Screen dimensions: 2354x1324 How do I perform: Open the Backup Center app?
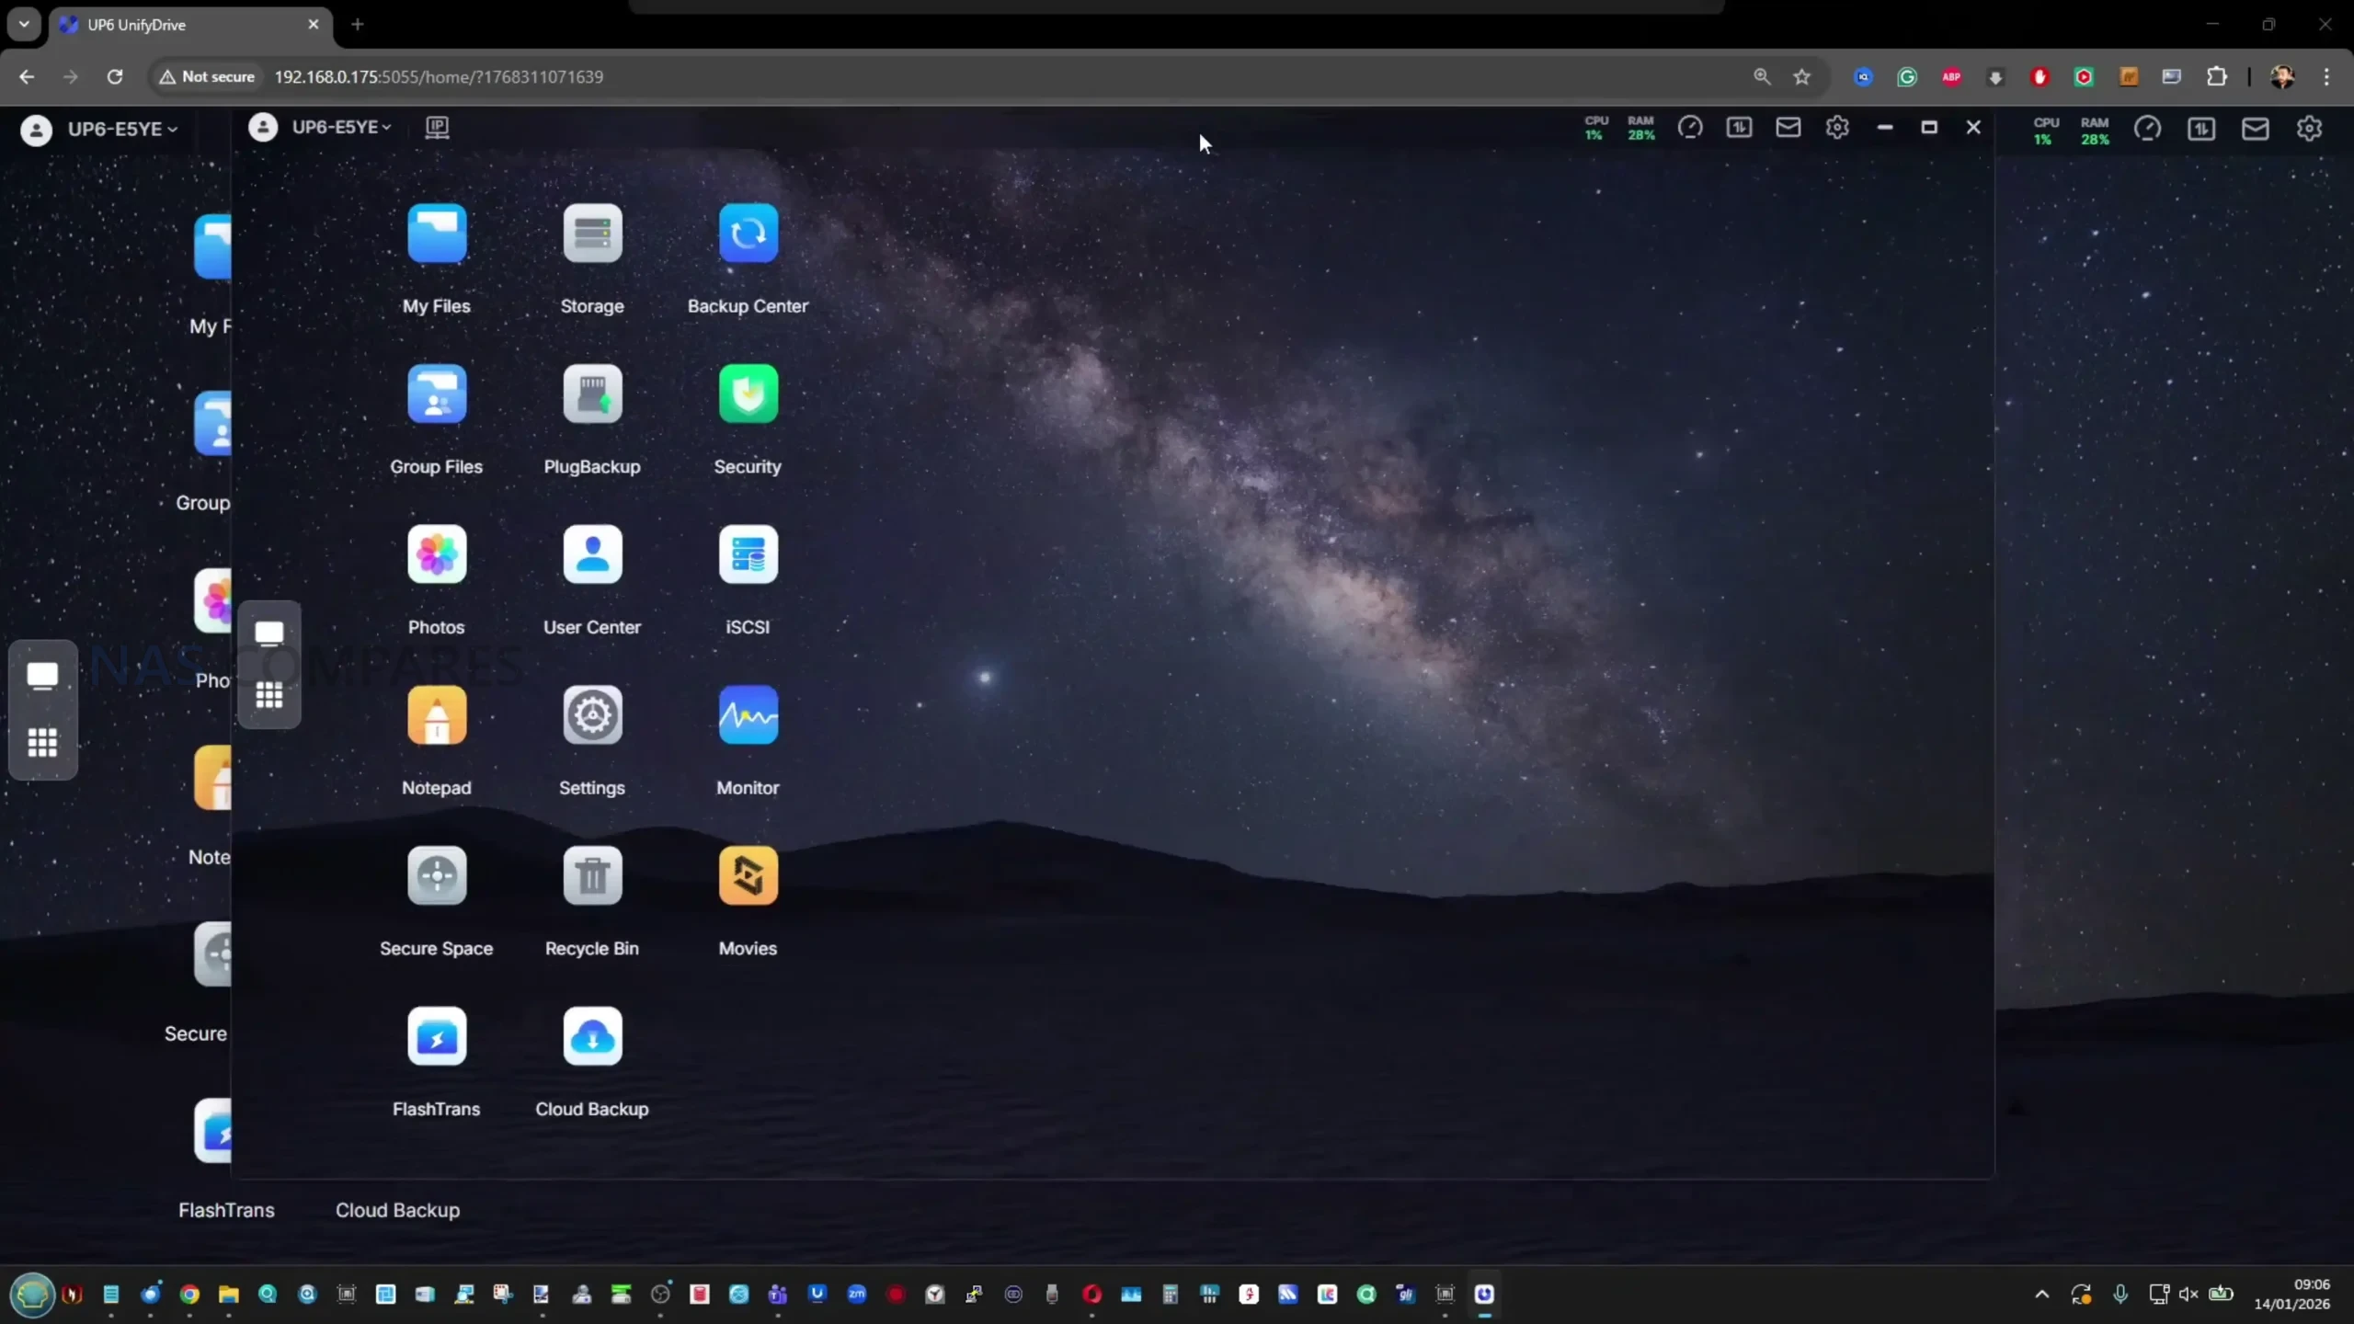point(748,234)
